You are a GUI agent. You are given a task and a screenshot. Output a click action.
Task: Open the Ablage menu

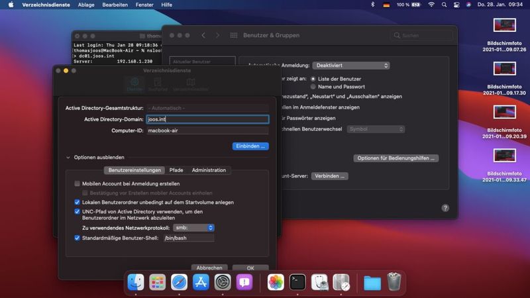(86, 5)
